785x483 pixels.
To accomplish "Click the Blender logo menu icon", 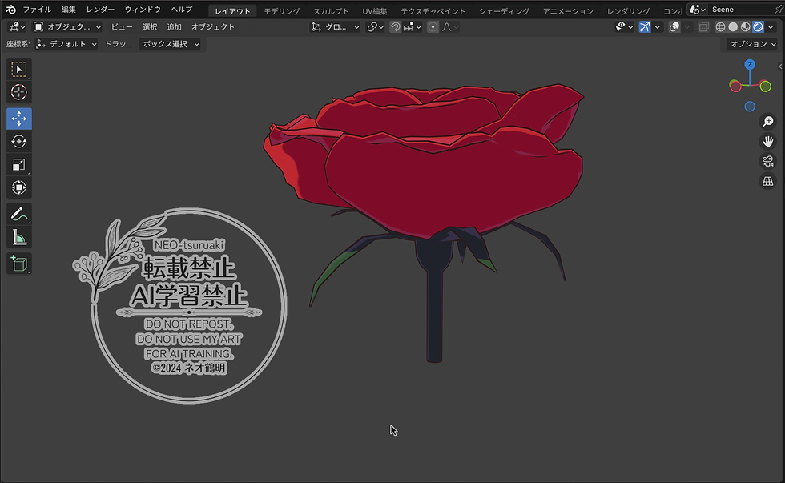I will [11, 10].
